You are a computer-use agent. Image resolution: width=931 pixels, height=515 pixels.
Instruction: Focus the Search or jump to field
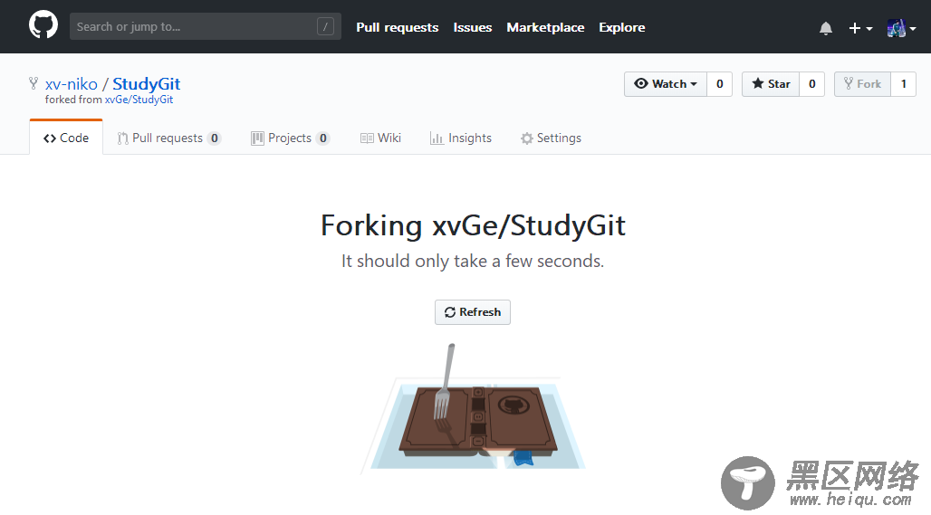206,26
